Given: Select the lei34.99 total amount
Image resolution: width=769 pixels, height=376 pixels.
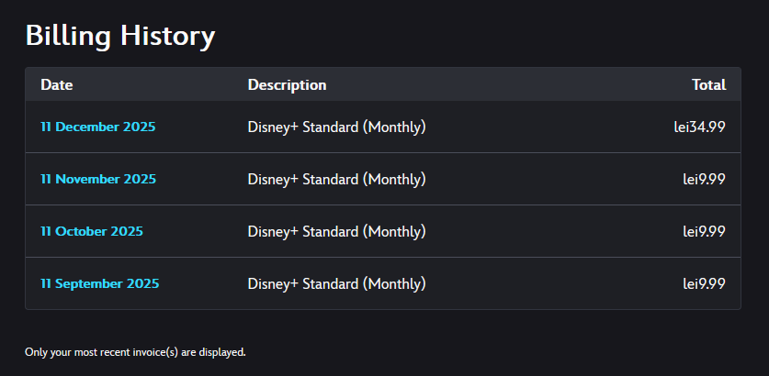Looking at the screenshot, I should [x=700, y=127].
